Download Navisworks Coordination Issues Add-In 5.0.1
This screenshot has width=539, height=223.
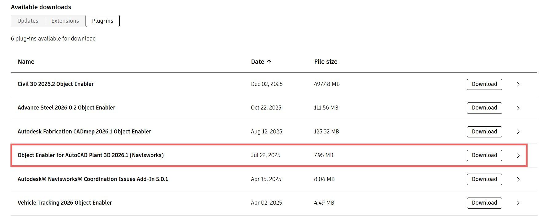point(484,179)
